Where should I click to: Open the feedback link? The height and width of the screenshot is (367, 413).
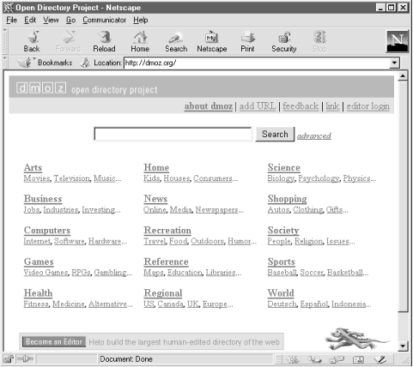point(301,106)
